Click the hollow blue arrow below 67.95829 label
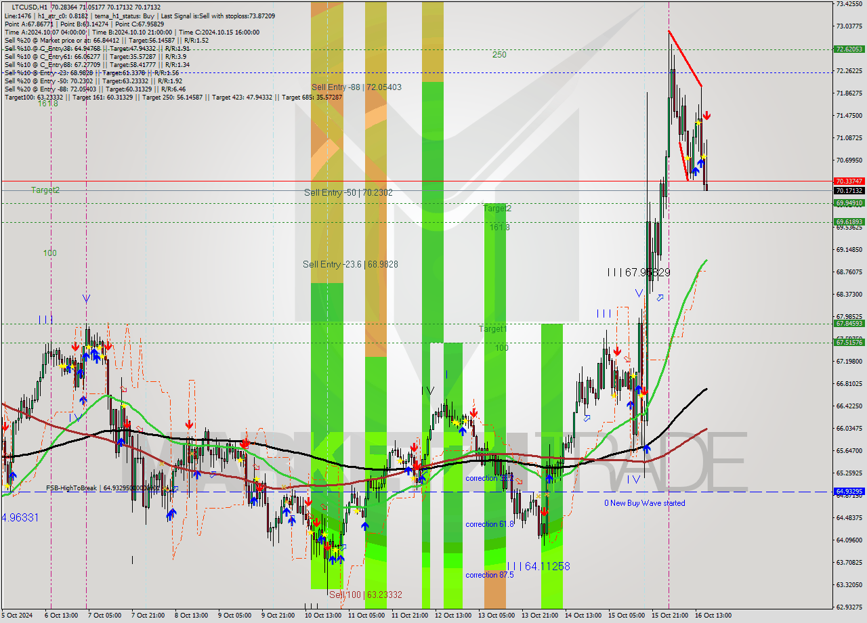This screenshot has width=867, height=623. [x=660, y=297]
